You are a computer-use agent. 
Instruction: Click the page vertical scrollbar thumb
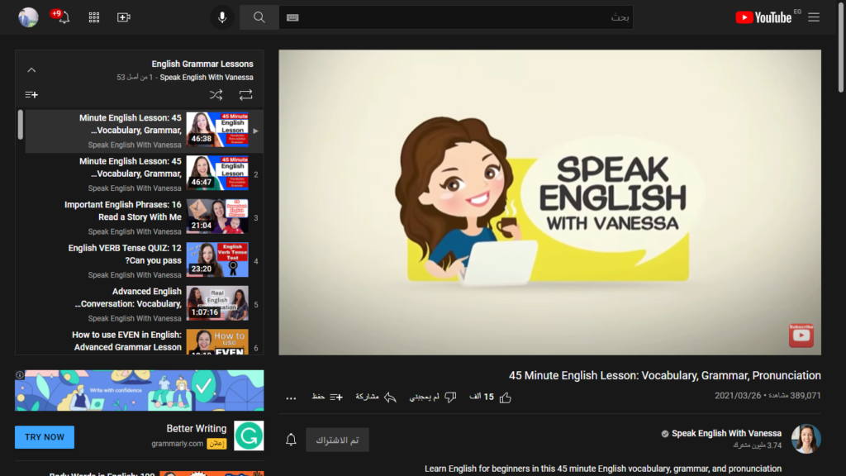(x=840, y=46)
